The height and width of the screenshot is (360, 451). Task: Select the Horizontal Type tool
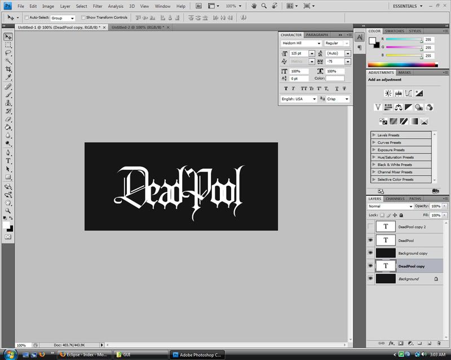pos(8,161)
